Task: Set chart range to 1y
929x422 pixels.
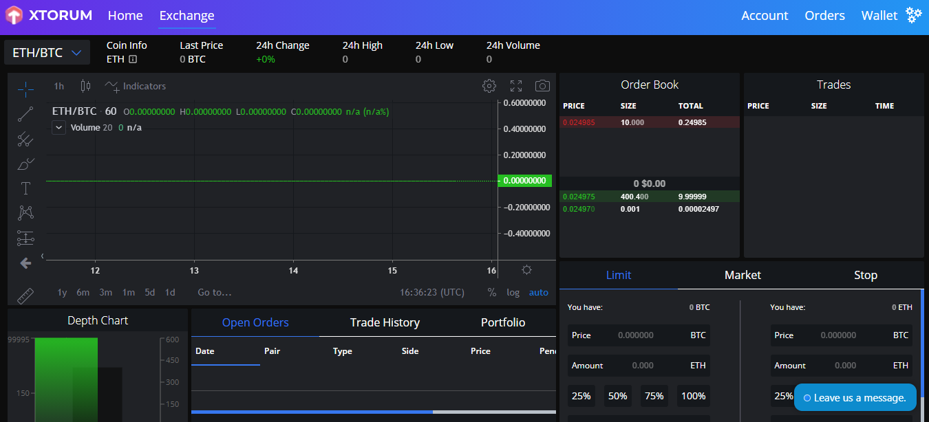Action: [62, 292]
